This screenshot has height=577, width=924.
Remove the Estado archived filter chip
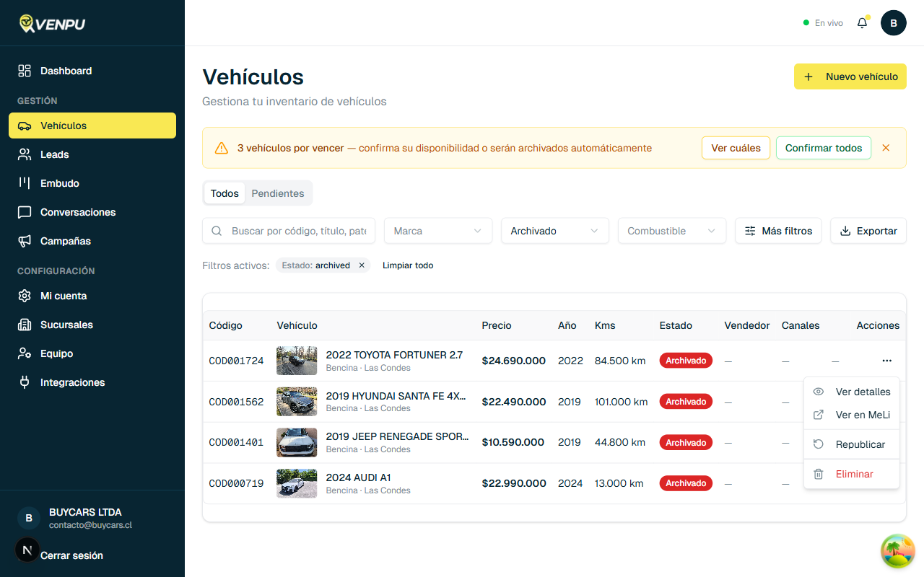361,265
